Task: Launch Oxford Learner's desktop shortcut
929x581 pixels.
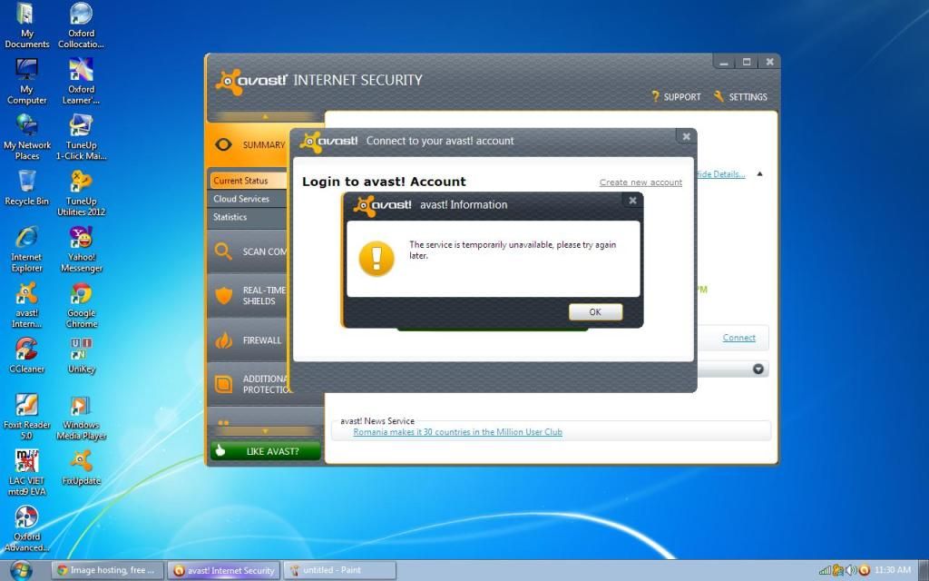Action: [x=81, y=81]
